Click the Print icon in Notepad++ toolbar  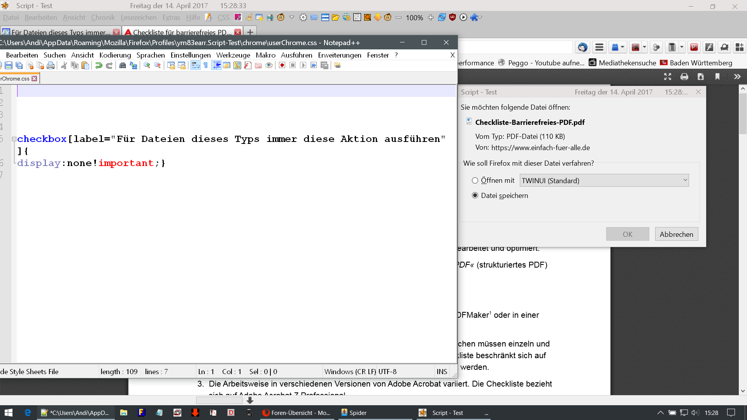(x=51, y=65)
